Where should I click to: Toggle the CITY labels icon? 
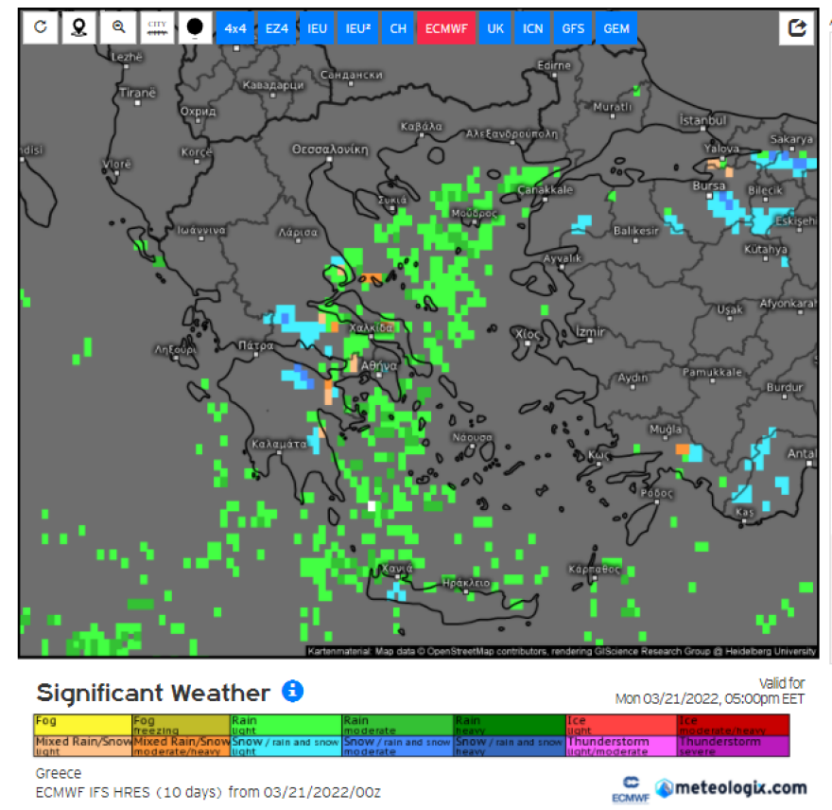coord(157,28)
